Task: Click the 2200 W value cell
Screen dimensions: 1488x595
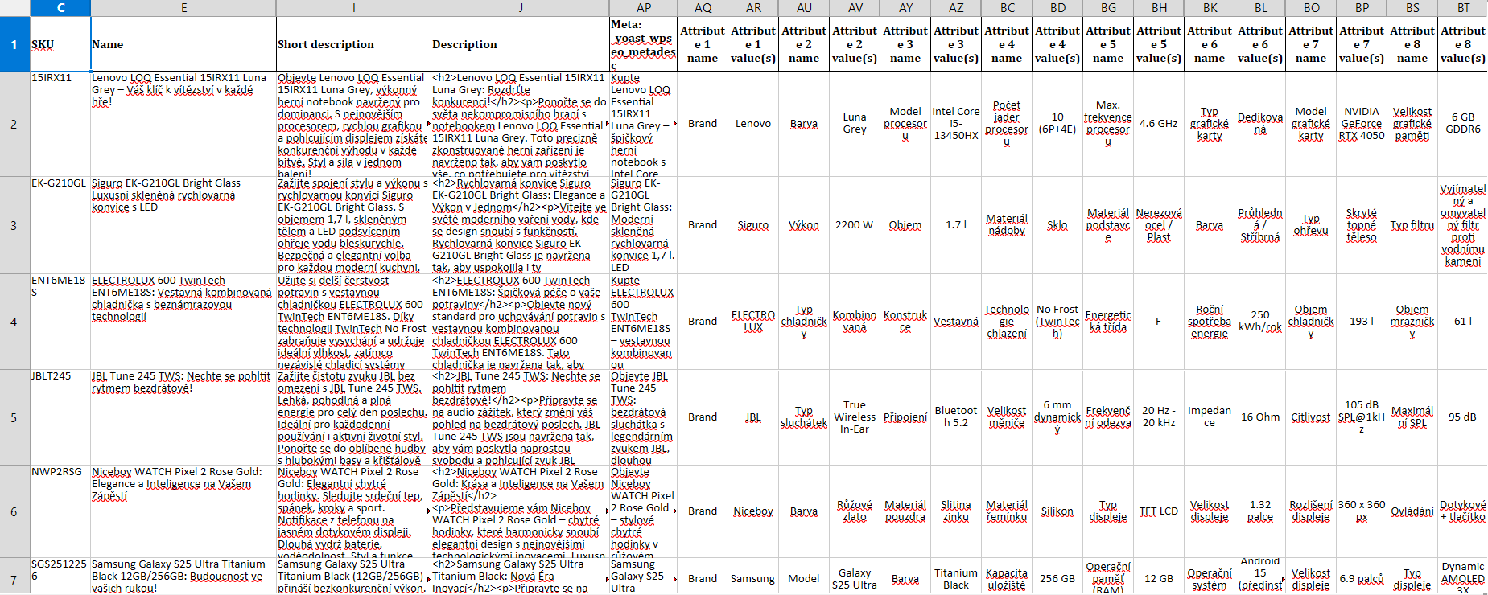Action: (854, 225)
